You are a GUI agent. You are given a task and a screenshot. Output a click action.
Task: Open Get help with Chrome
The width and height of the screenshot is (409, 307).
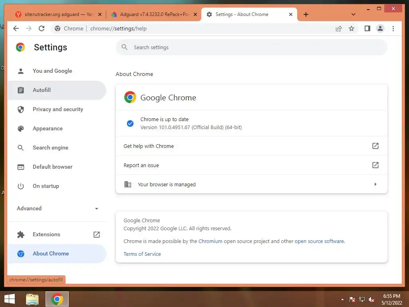[252, 146]
